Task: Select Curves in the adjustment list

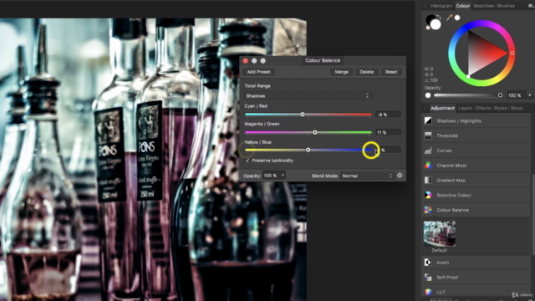Action: (x=476, y=150)
